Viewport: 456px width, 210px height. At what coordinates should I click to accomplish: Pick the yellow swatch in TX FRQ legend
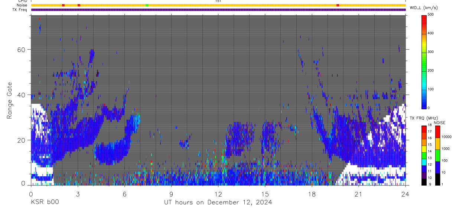pos(424,149)
